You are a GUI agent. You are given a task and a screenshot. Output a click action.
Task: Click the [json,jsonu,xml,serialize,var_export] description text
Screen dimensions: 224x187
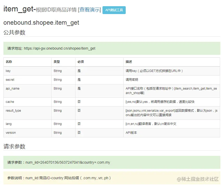pyautogui.click(x=171, y=113)
